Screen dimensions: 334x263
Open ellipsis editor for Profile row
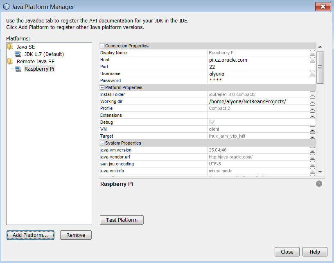[312, 109]
